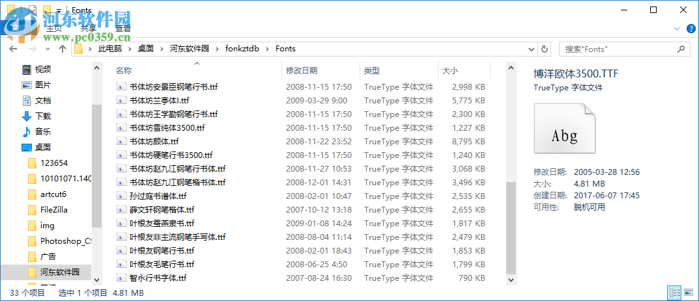Sort by 名称 column header
Viewport: 699px width, 301px height.
pyautogui.click(x=124, y=71)
